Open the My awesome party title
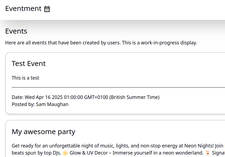This screenshot has width=225, height=157. click(x=43, y=132)
